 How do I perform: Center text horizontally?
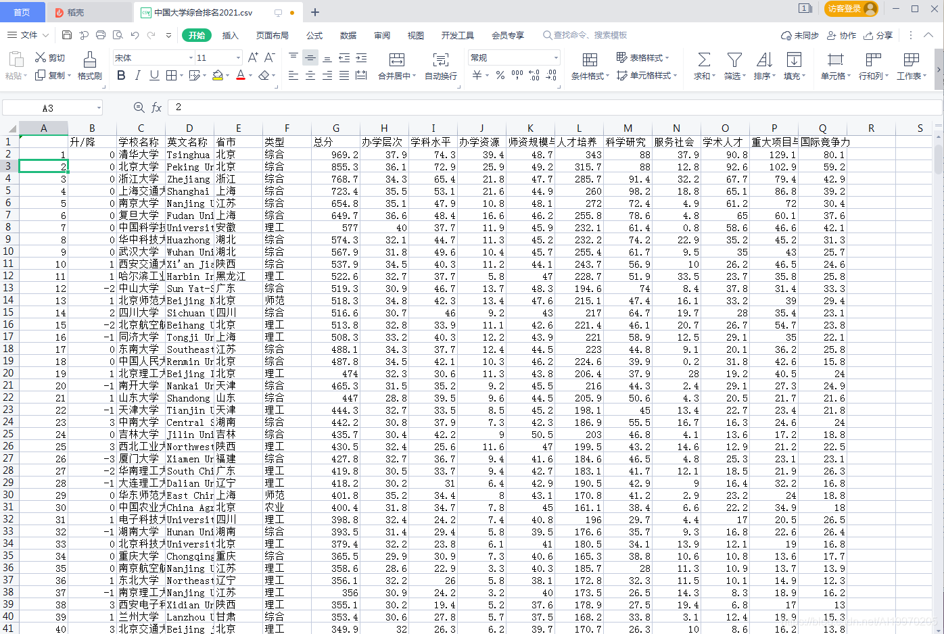point(310,76)
